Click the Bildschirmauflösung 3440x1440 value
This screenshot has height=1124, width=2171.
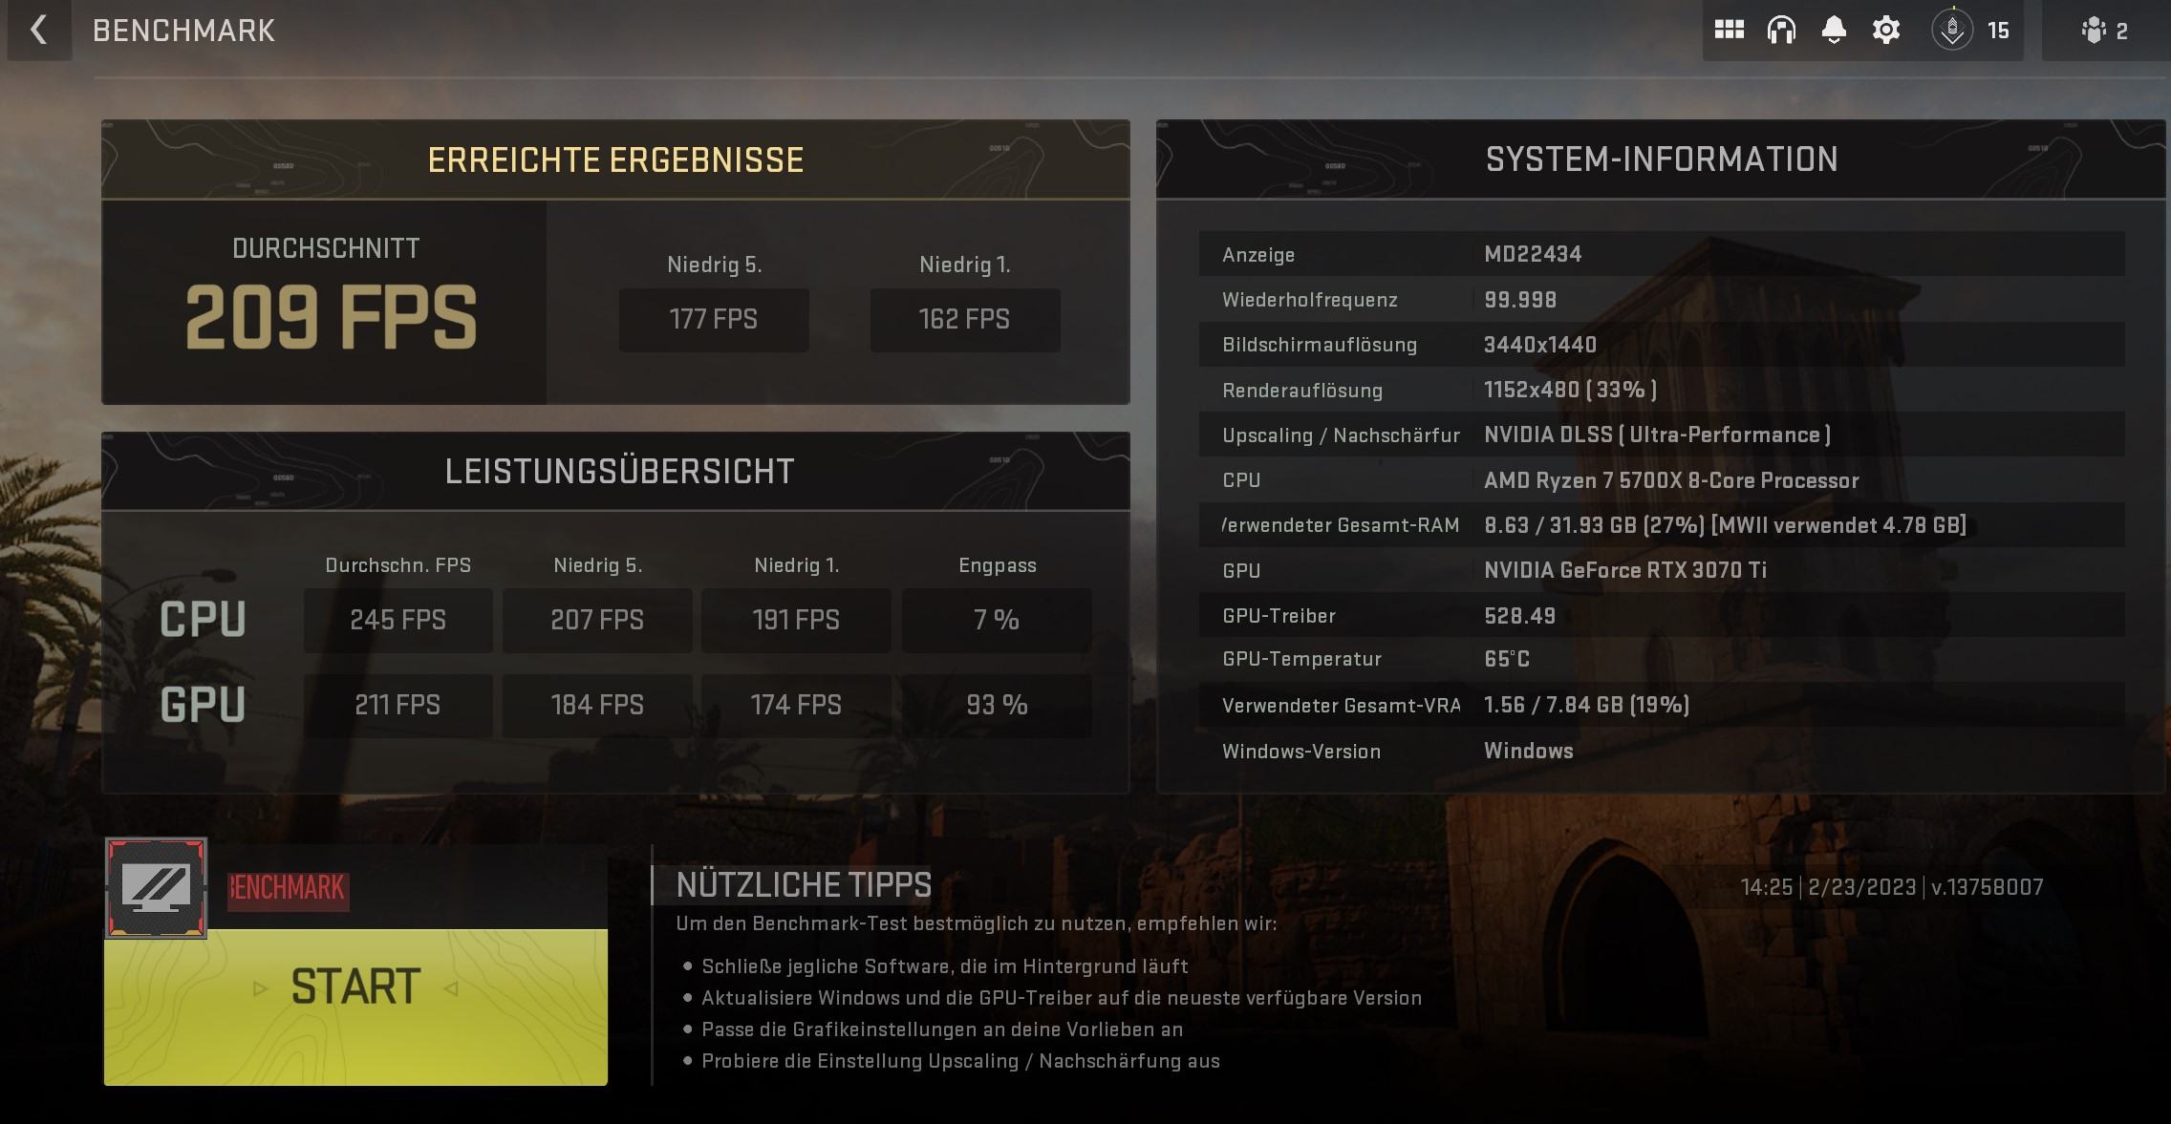pyautogui.click(x=1540, y=345)
